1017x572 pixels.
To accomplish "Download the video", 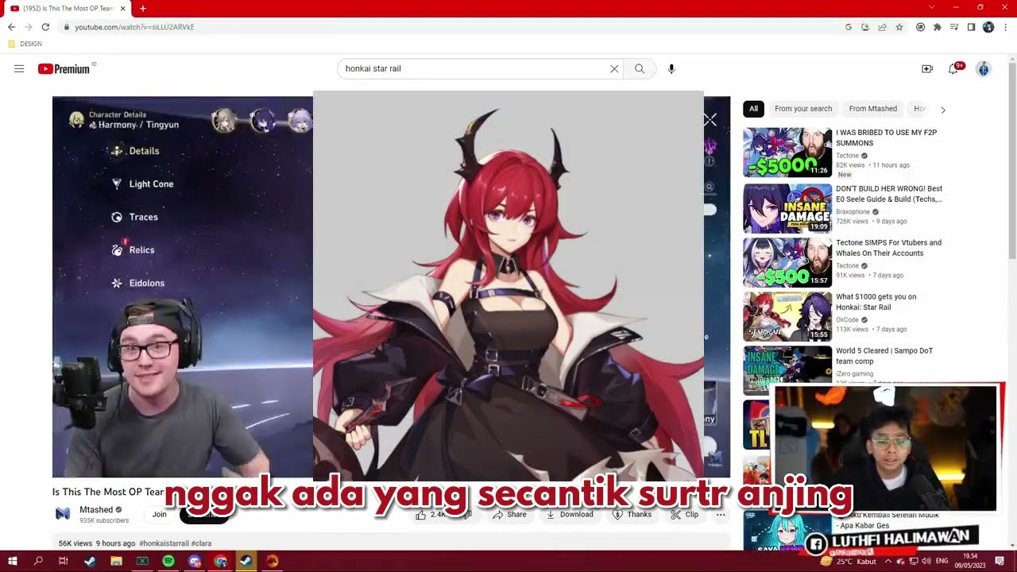I will click(x=570, y=515).
